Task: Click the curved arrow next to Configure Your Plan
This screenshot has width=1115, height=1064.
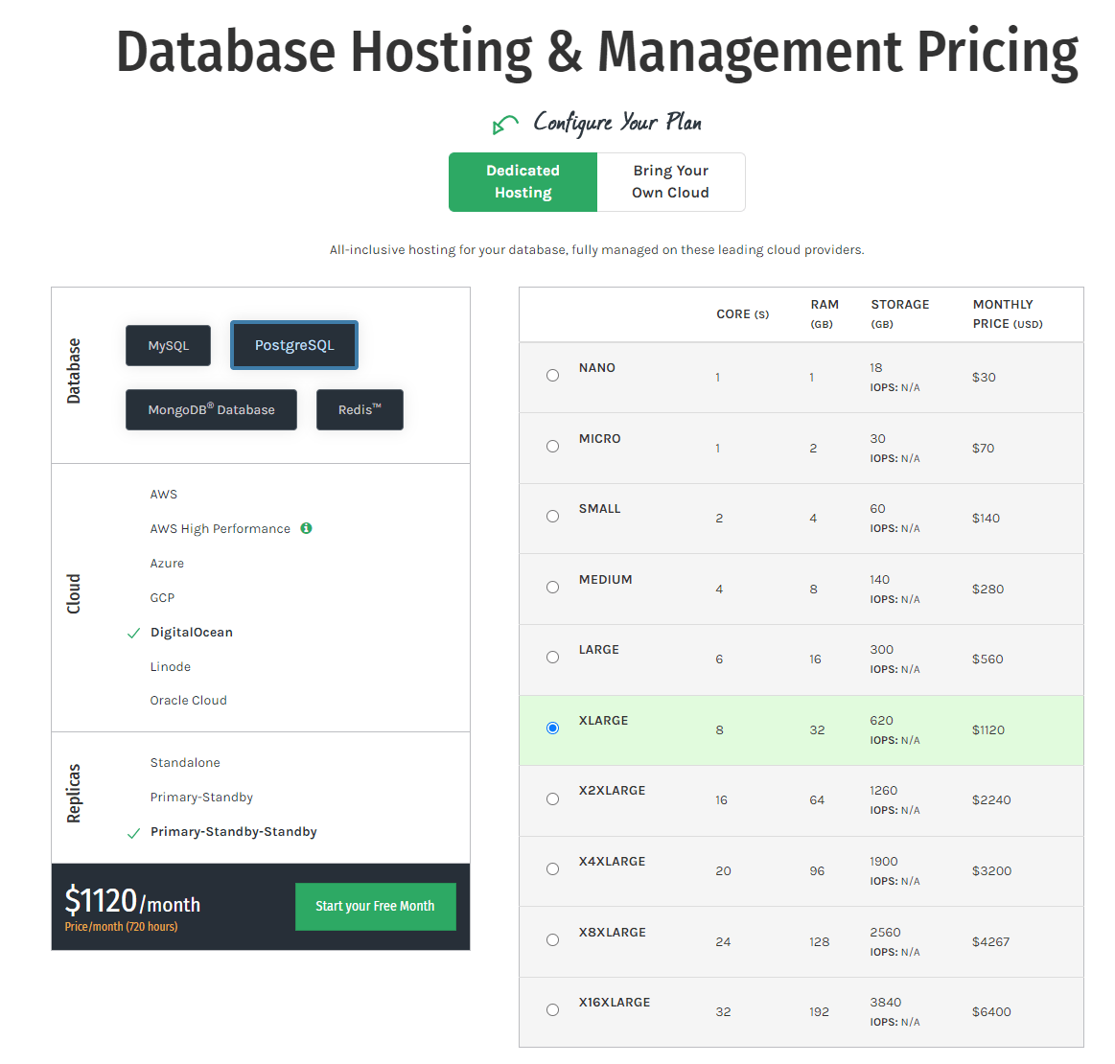Action: point(504,125)
